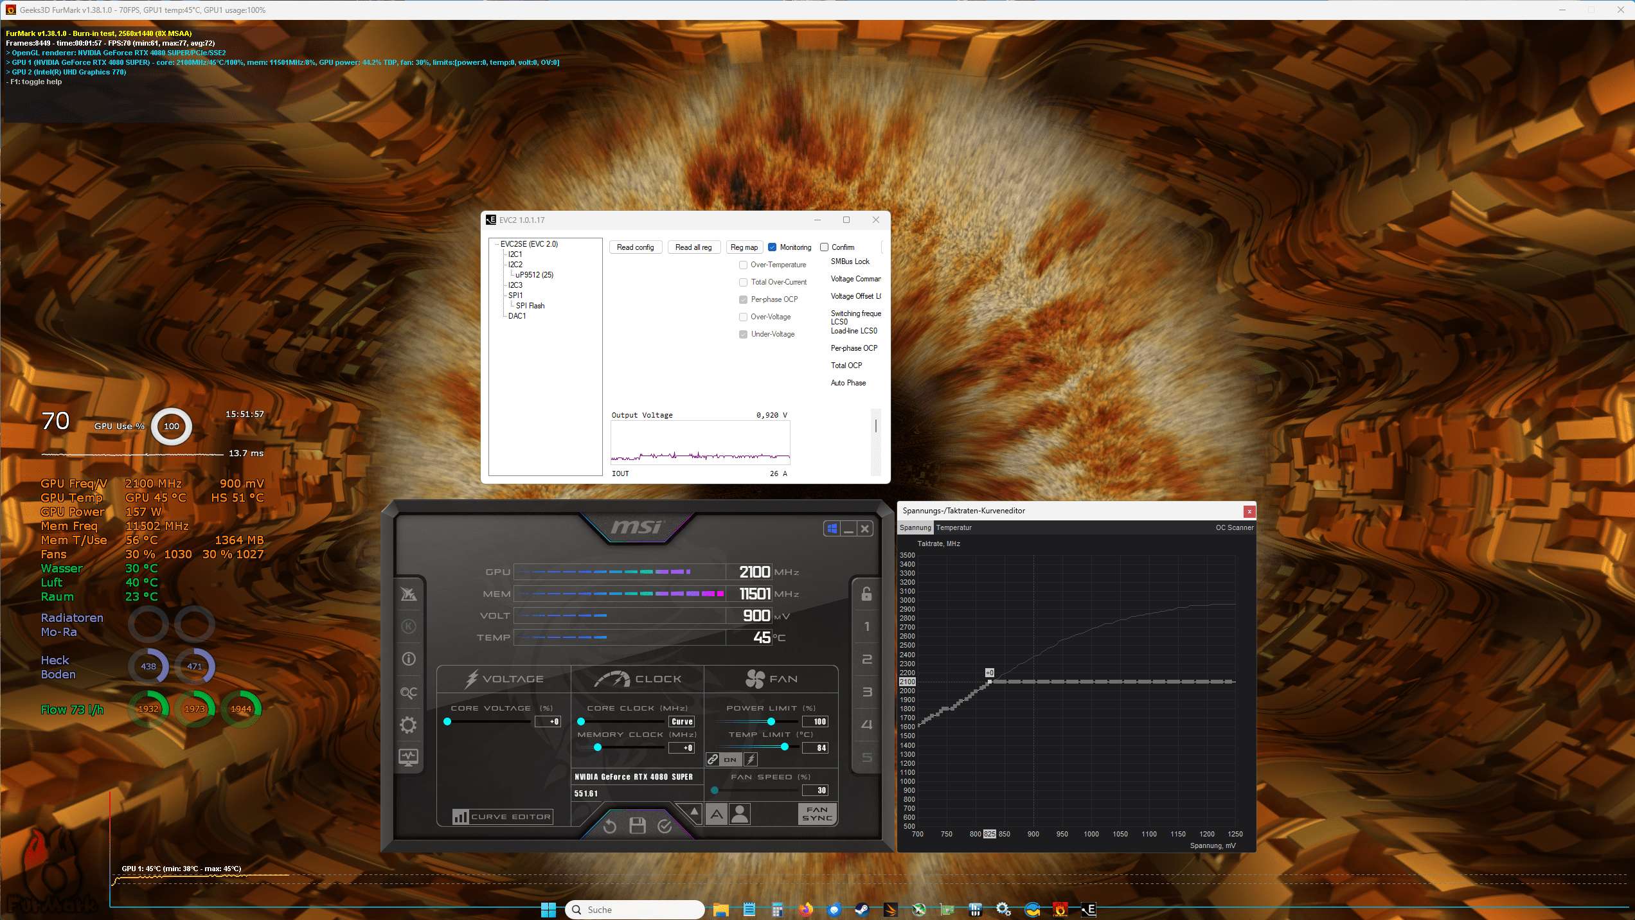Toggle the power and temp limit link icon
Screen dimensions: 1635x920
tap(713, 759)
